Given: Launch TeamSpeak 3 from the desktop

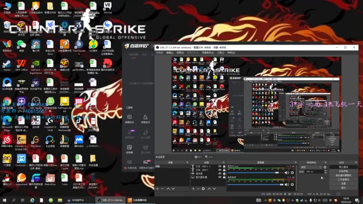Looking at the screenshot, I should 78,48.
